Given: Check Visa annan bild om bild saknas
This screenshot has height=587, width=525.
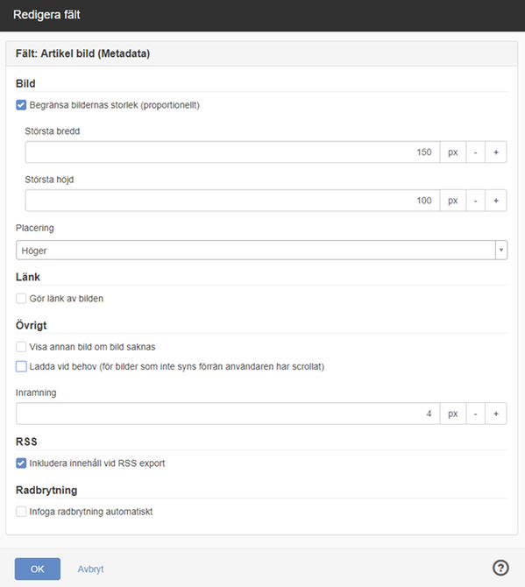Looking at the screenshot, I should (21, 347).
